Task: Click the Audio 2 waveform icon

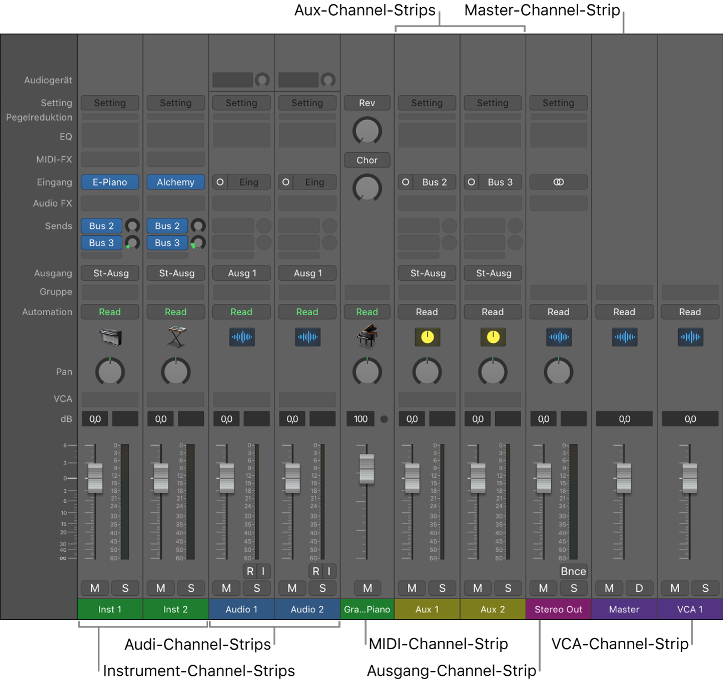Action: click(307, 337)
